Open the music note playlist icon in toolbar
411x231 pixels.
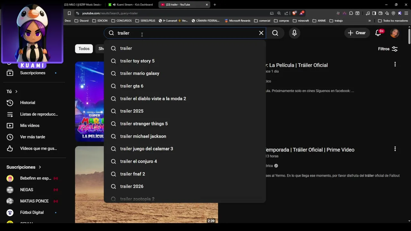(368, 13)
